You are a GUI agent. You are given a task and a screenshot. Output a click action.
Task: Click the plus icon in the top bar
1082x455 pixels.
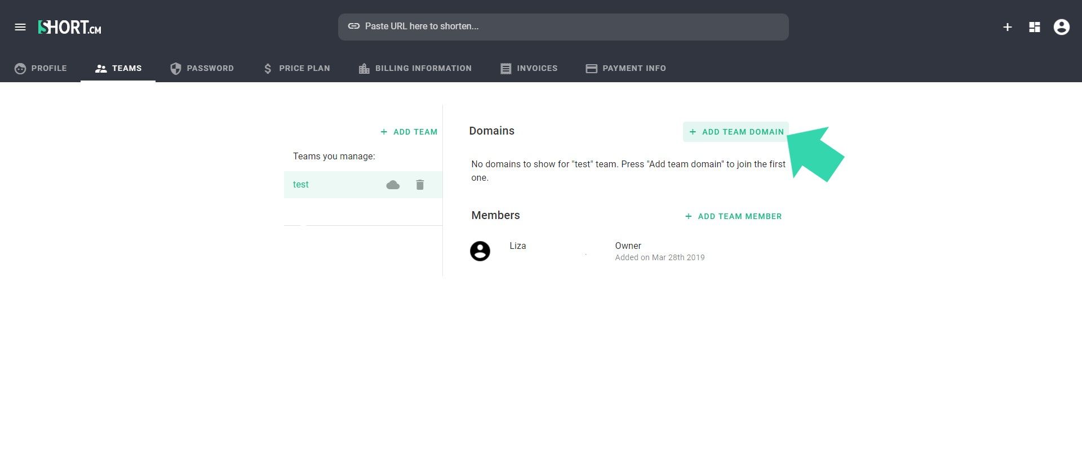click(x=1008, y=27)
